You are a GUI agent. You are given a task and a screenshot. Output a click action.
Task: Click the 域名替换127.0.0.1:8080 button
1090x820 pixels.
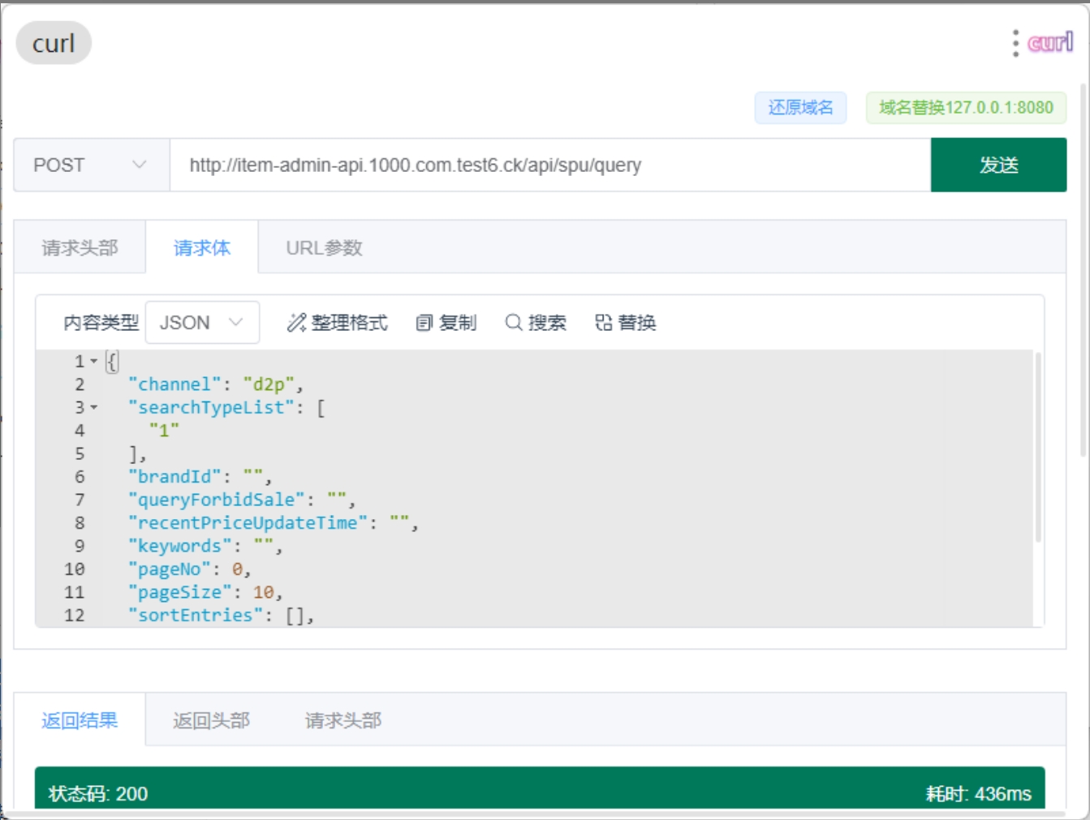coord(966,107)
